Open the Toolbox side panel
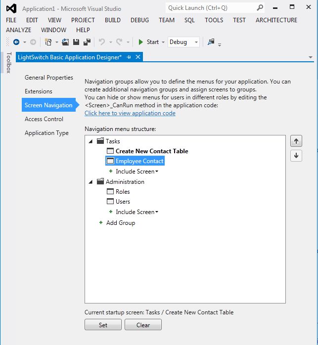This screenshot has height=345, width=318. coord(8,62)
